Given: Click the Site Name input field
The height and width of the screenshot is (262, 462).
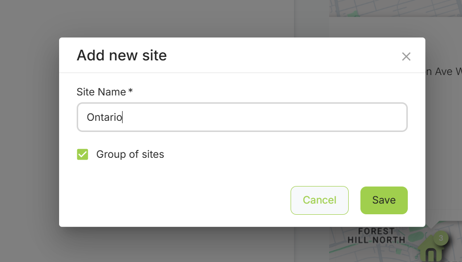Looking at the screenshot, I should click(242, 117).
